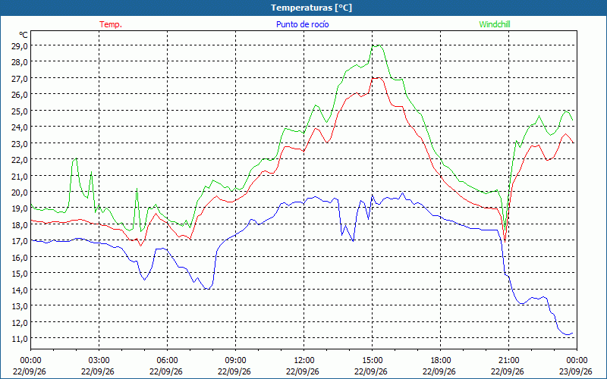
Task: Click the "°C" unit label on the y-axis
Action: [x=24, y=35]
